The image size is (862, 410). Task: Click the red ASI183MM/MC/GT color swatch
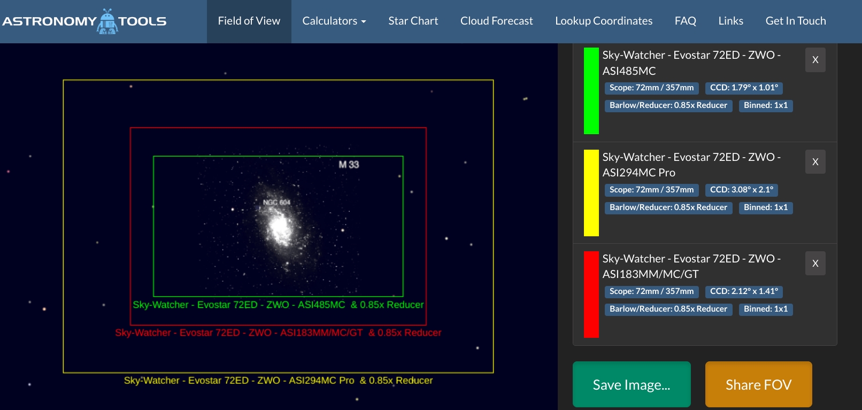[591, 295]
